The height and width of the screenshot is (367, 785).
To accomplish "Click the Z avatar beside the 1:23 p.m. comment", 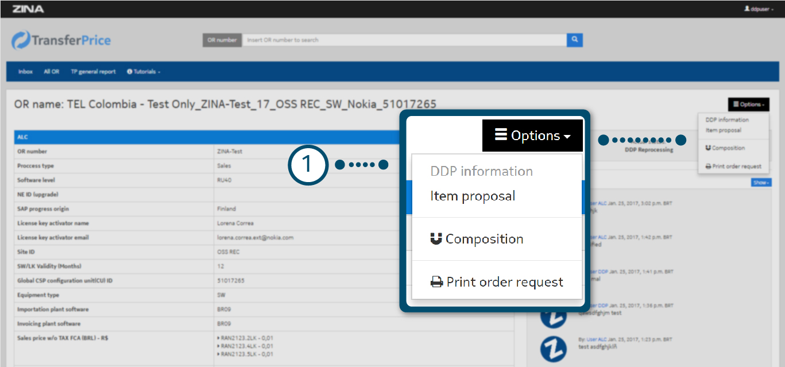I will coord(553,348).
